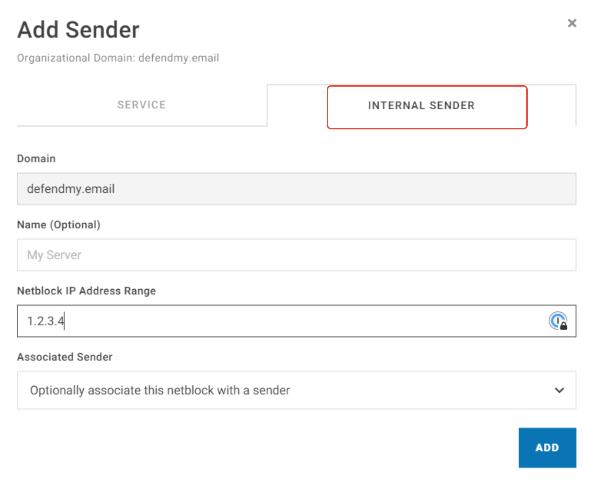Click the Add Sender dialog title
Screen dimensions: 601x489
(78, 29)
